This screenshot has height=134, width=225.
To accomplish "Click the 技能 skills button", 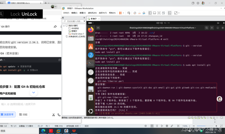I will click(23, 114).
